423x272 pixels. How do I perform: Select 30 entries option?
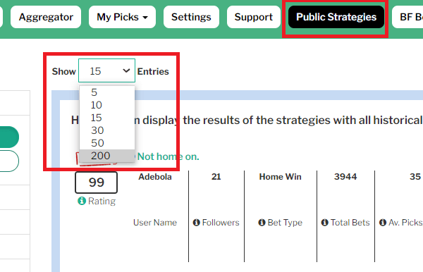(107, 130)
